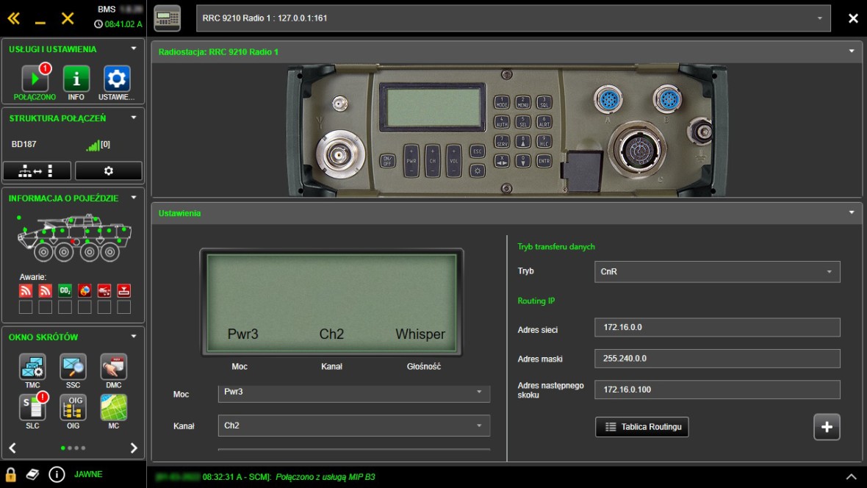
Task: Click the red tank failure icon
Action: tap(104, 290)
